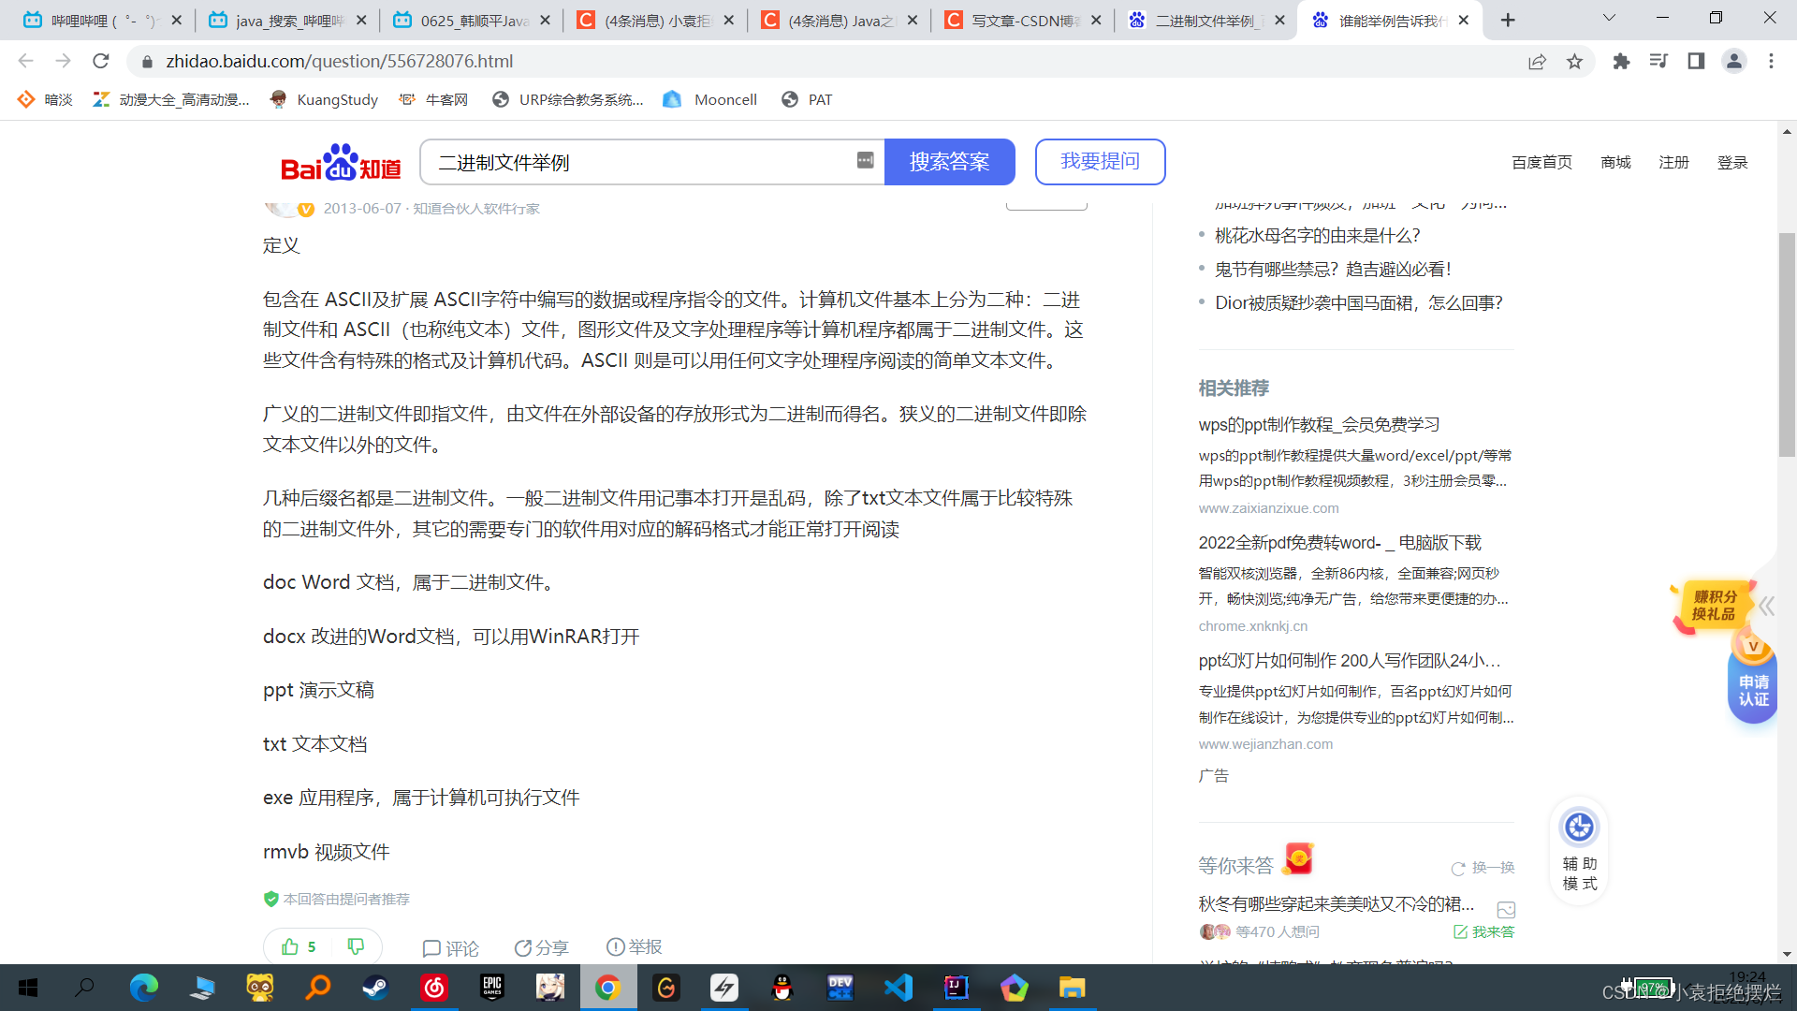Screen dimensions: 1797x1011
Task: Click the report (举报) icon
Action: pyautogui.click(x=615, y=947)
